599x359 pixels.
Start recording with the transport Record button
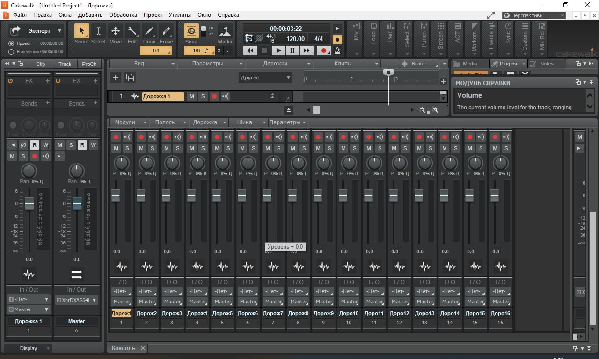point(323,50)
